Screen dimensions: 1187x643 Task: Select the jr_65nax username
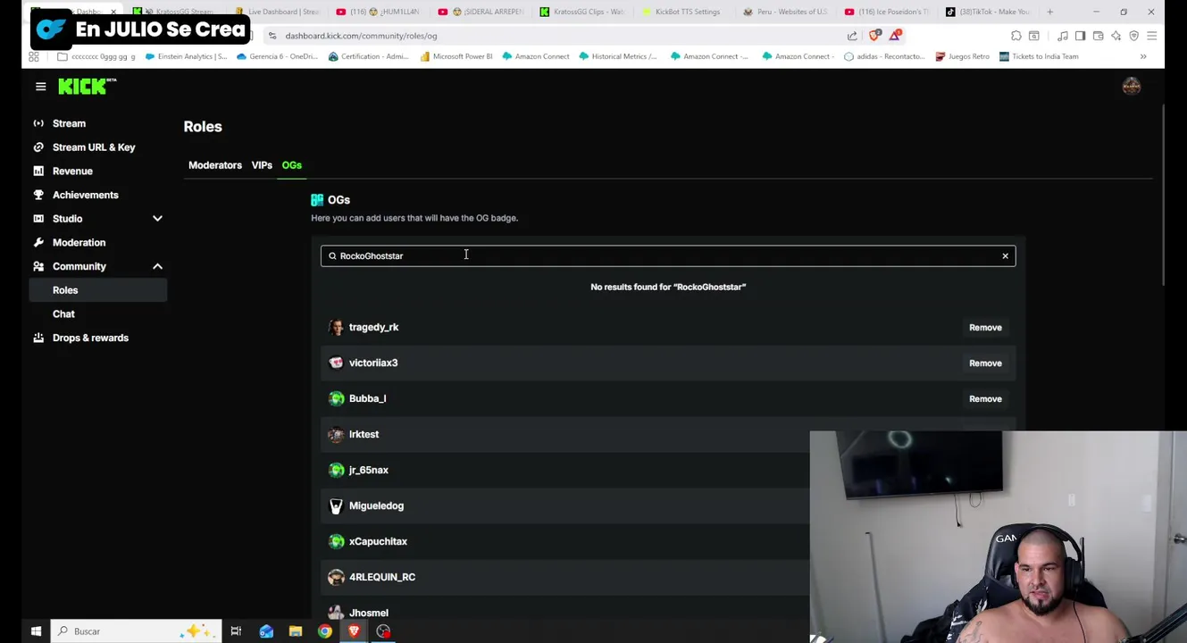368,471
